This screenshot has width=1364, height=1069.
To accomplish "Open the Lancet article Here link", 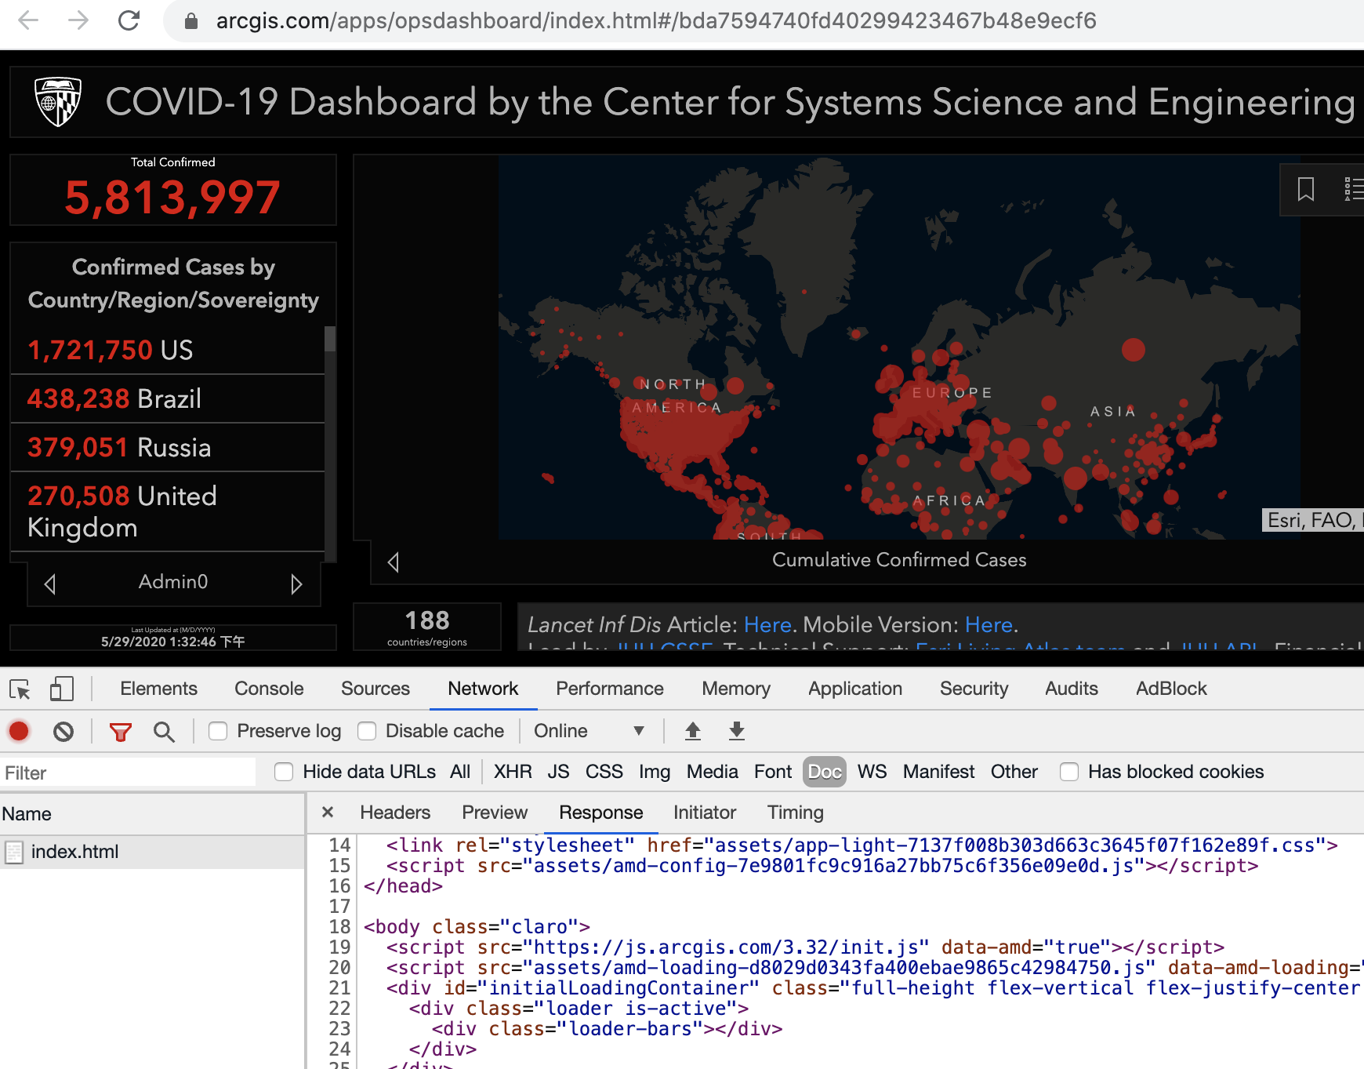I will click(767, 625).
